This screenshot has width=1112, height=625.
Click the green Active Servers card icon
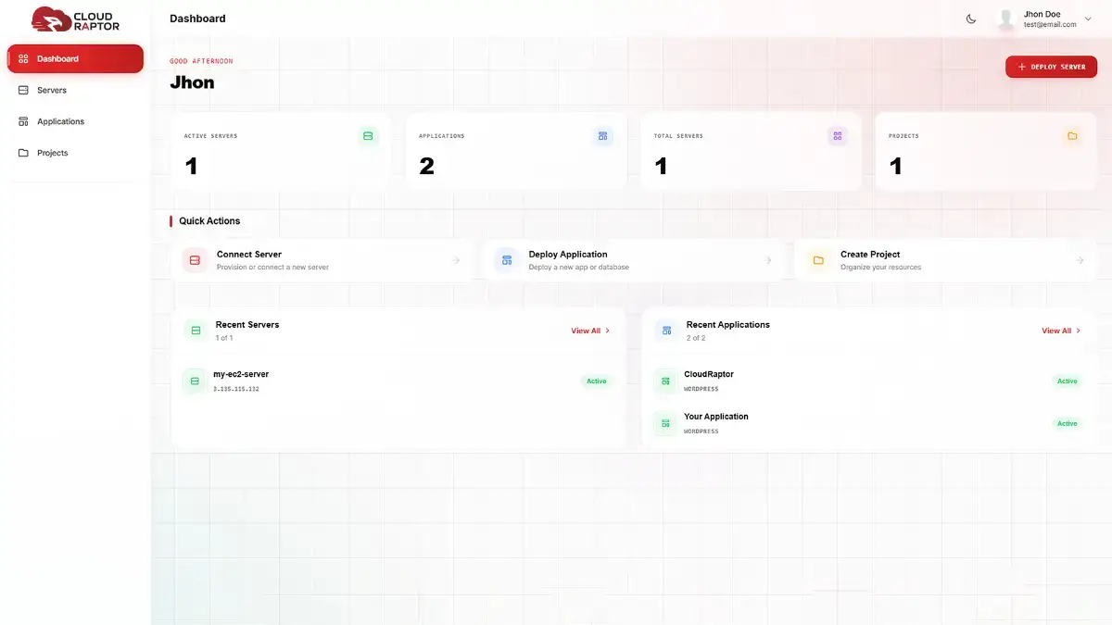368,136
